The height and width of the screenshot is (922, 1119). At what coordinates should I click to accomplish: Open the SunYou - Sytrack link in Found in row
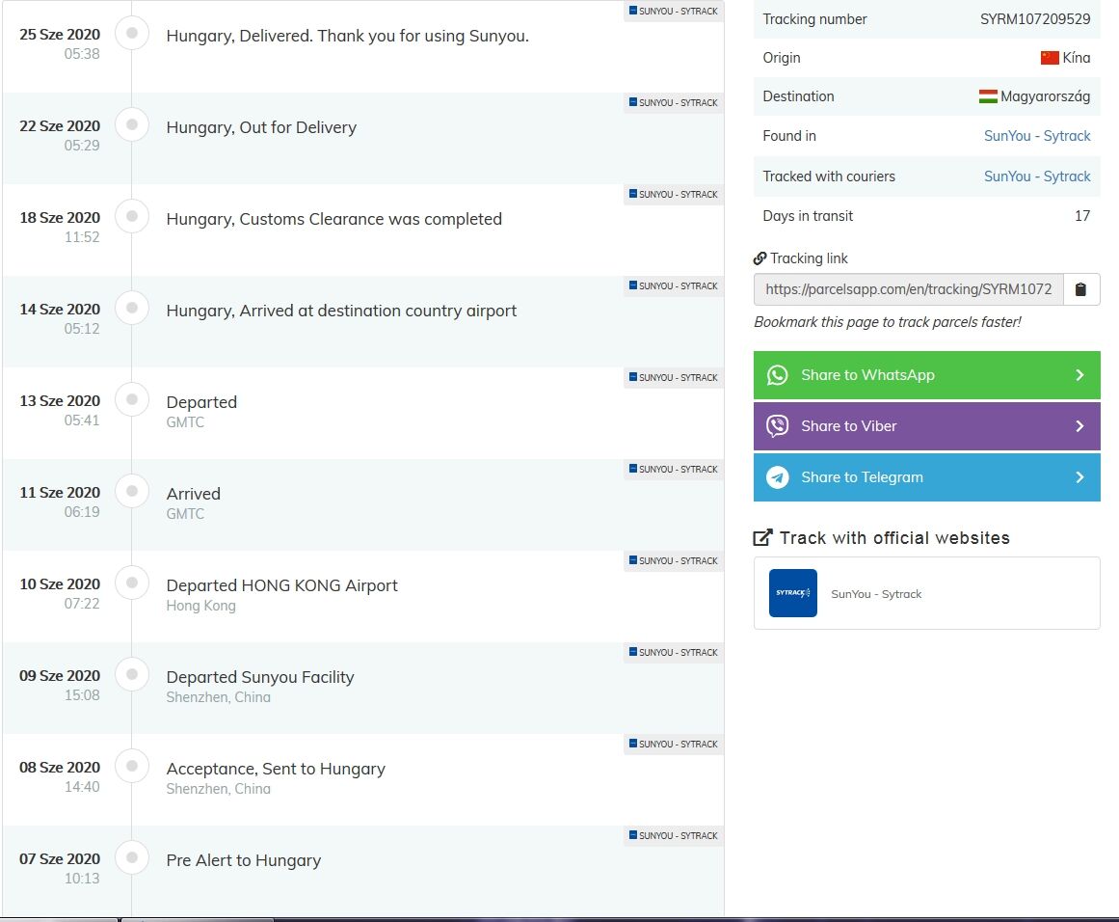tap(1037, 136)
